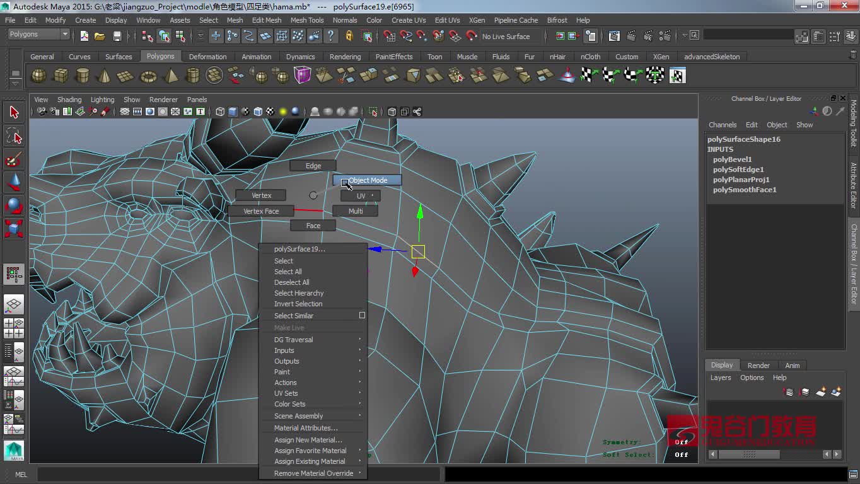The image size is (860, 484).
Task: Toggle textured display in viewport toolbar
Action: pyautogui.click(x=270, y=112)
